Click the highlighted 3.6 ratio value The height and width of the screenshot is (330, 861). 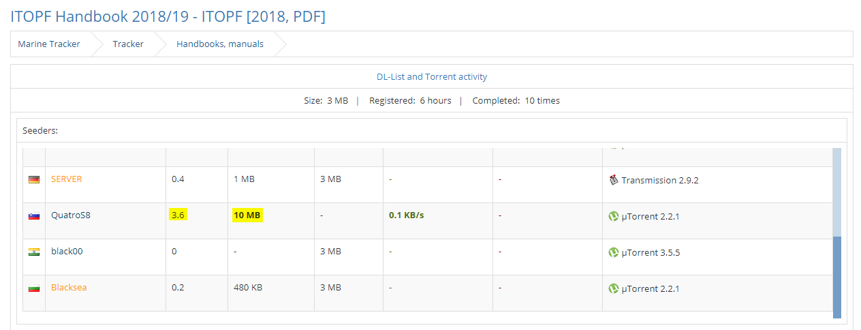coord(178,215)
